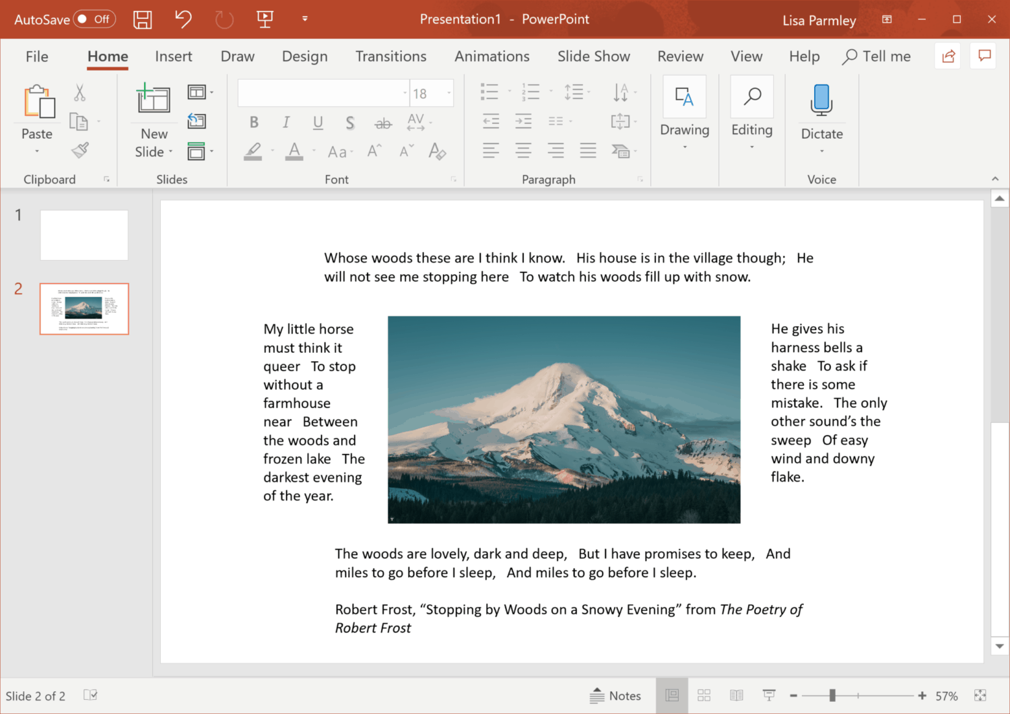Open the Comments icon
1010x714 pixels.
[x=984, y=57]
